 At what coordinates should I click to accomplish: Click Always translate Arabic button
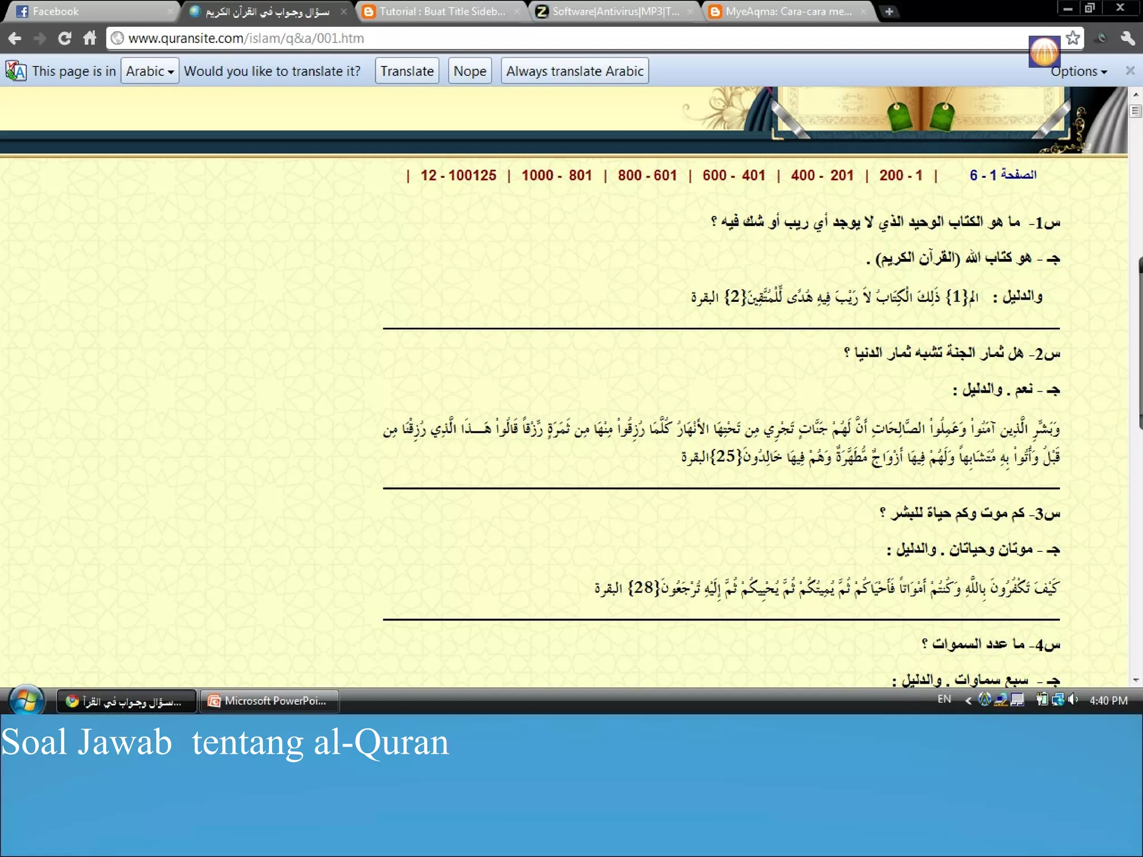point(574,71)
